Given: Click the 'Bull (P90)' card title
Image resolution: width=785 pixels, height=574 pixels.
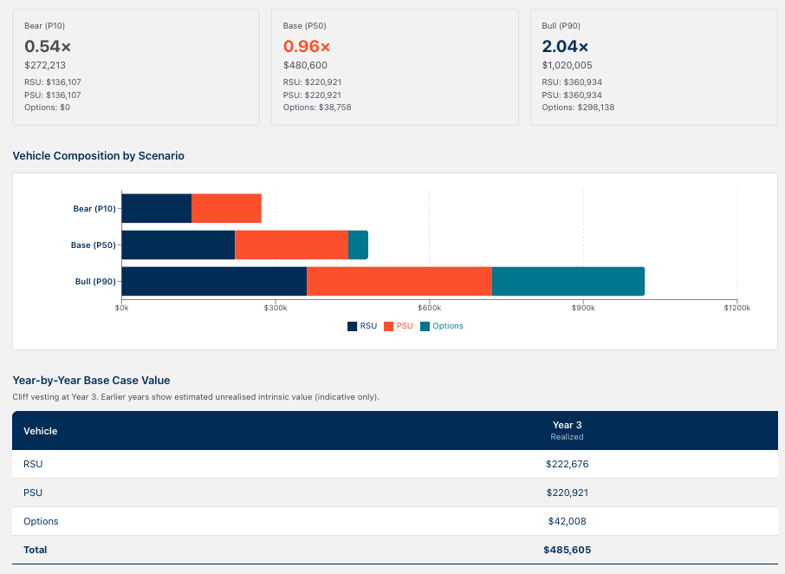Looking at the screenshot, I should (x=561, y=25).
